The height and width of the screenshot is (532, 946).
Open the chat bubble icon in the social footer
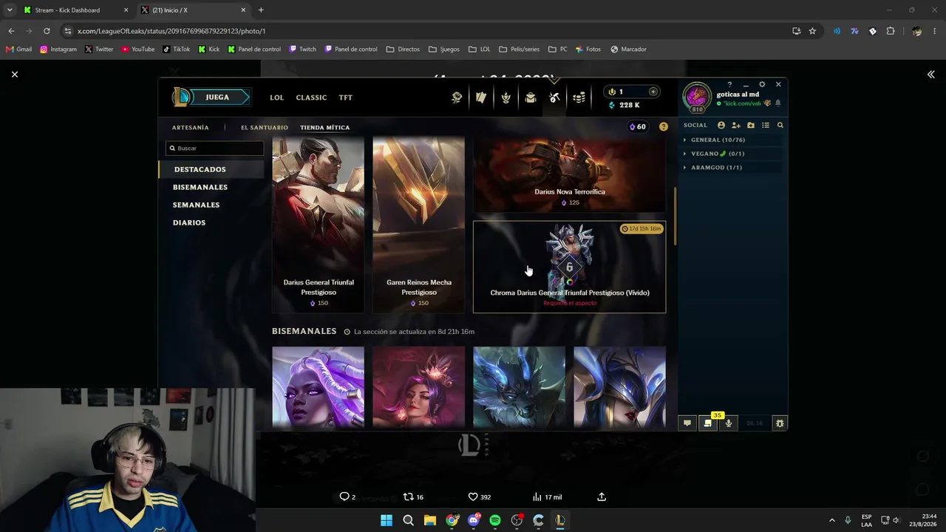coord(687,423)
